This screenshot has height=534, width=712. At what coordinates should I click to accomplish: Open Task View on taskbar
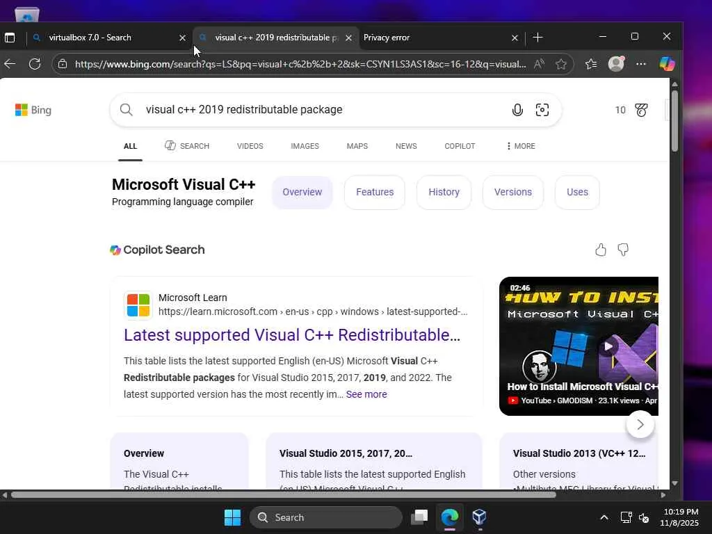pyautogui.click(x=419, y=517)
